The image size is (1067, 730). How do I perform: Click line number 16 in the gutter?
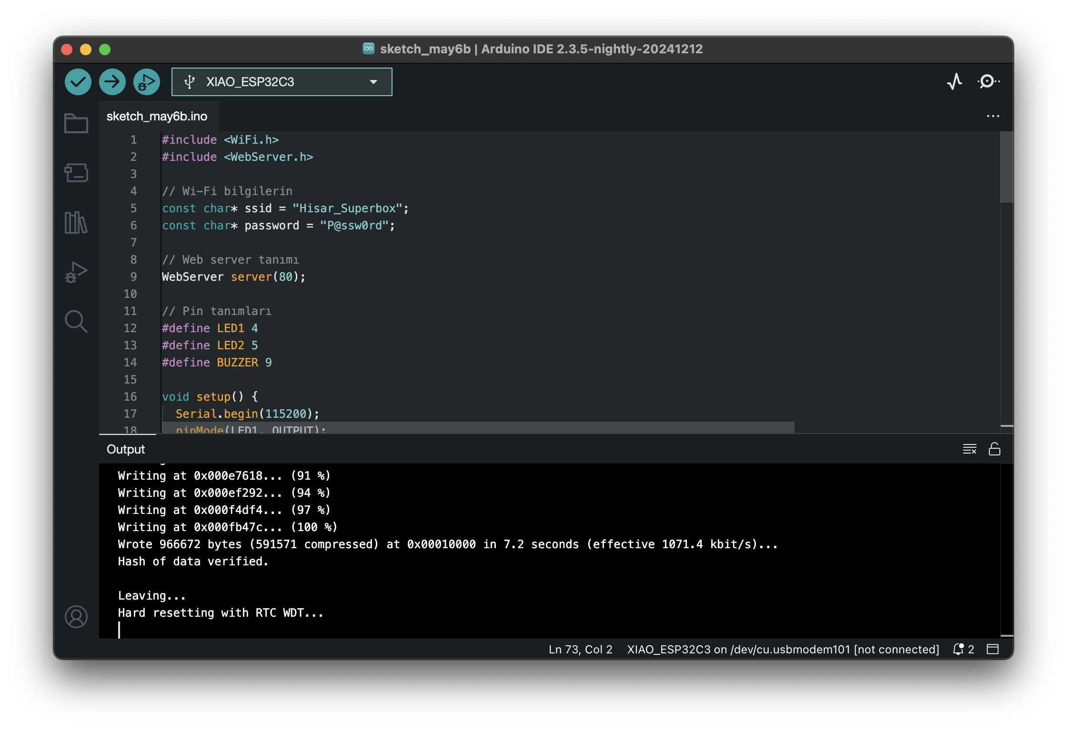point(130,396)
